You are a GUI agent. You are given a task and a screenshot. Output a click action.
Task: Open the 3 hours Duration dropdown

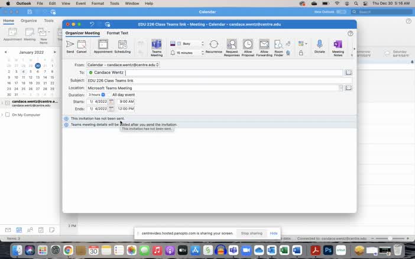96,95
